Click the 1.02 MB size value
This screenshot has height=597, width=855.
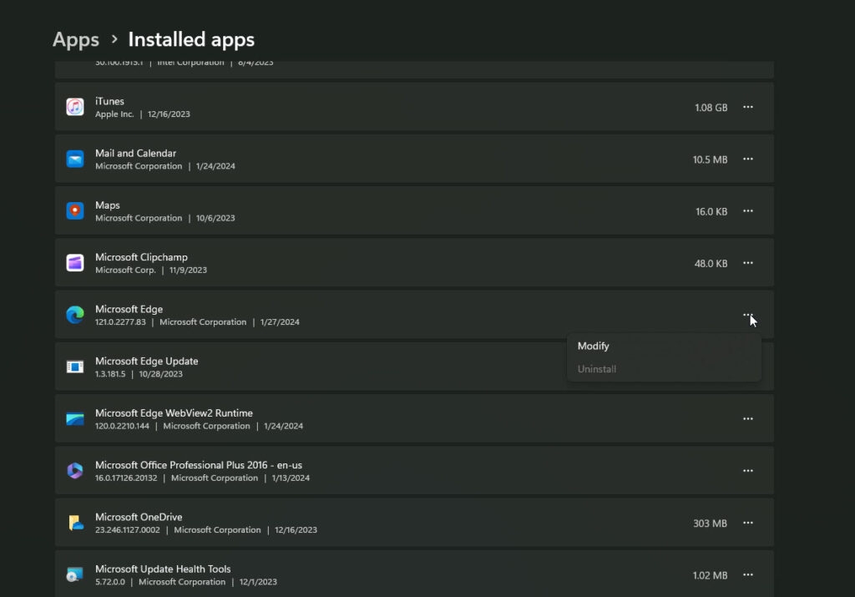tap(710, 576)
